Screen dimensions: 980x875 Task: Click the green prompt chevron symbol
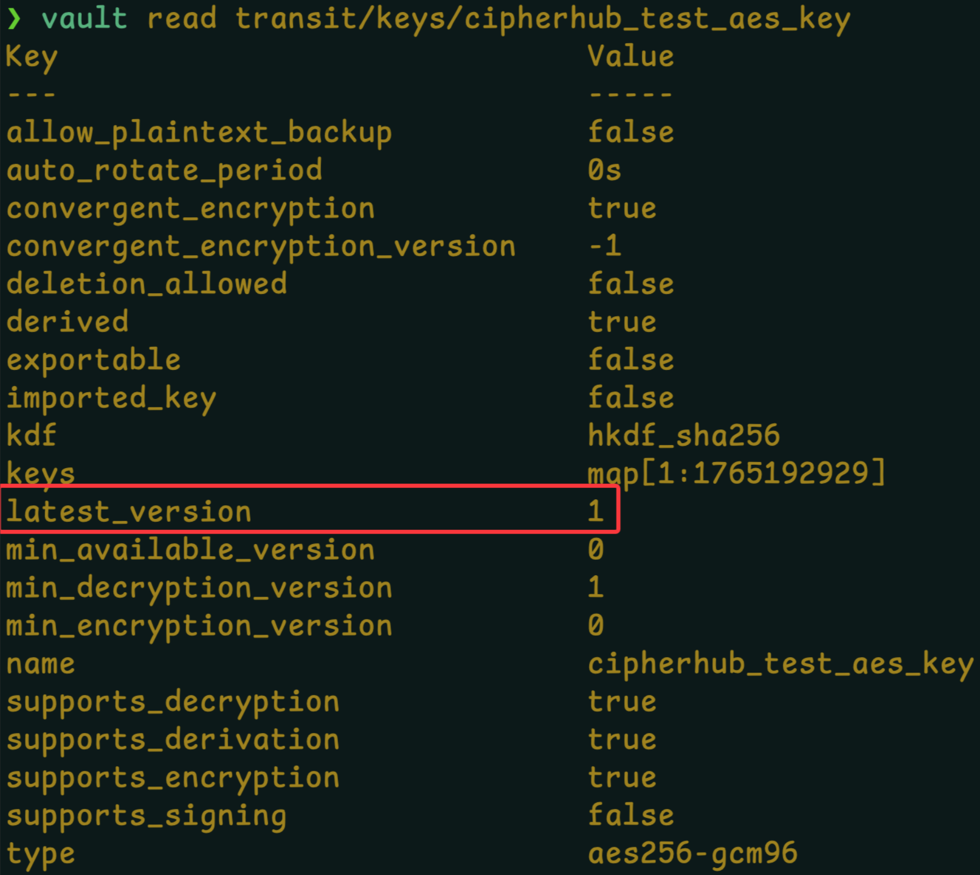click(x=14, y=19)
